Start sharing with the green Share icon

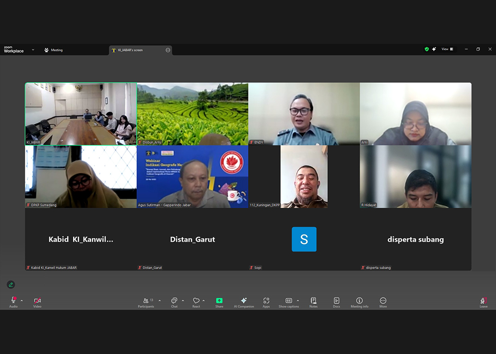(219, 302)
